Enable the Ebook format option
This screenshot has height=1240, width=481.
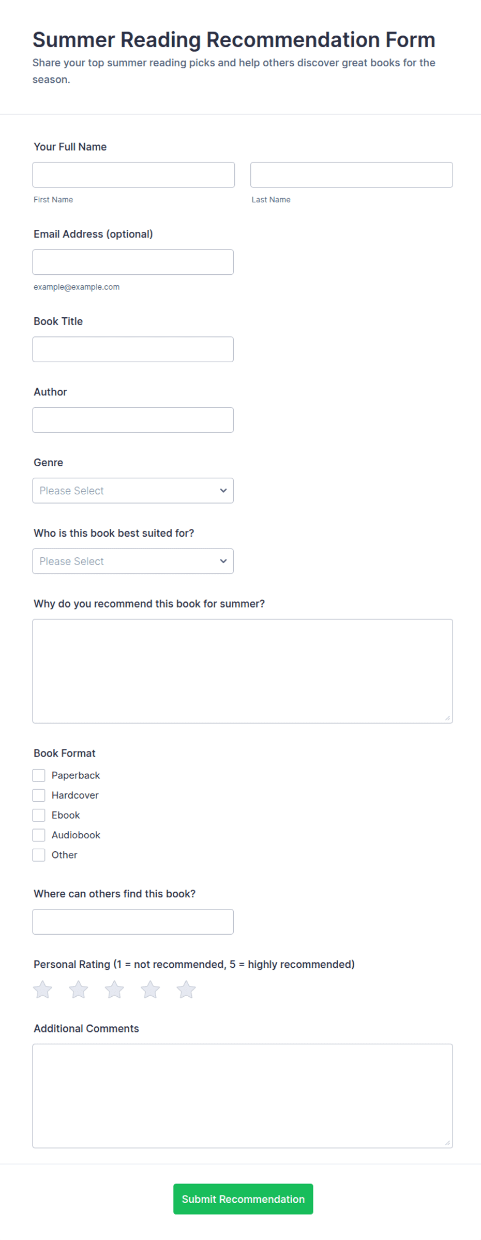[x=39, y=815]
